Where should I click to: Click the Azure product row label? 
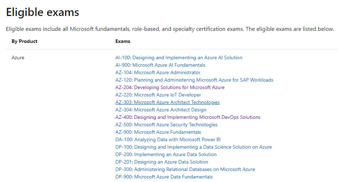(18, 58)
